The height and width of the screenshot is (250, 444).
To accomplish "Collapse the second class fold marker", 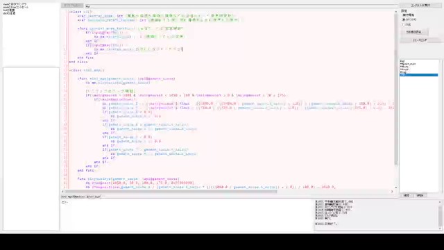I will point(70,70).
